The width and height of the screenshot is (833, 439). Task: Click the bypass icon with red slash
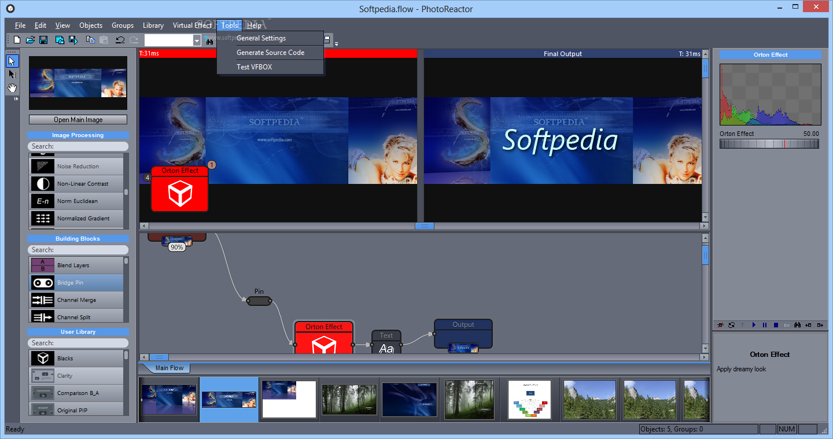pos(721,325)
